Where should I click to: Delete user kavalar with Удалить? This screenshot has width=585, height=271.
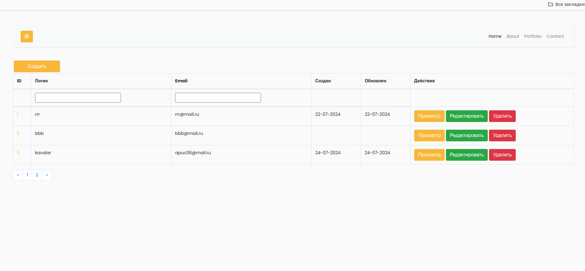pyautogui.click(x=502, y=155)
